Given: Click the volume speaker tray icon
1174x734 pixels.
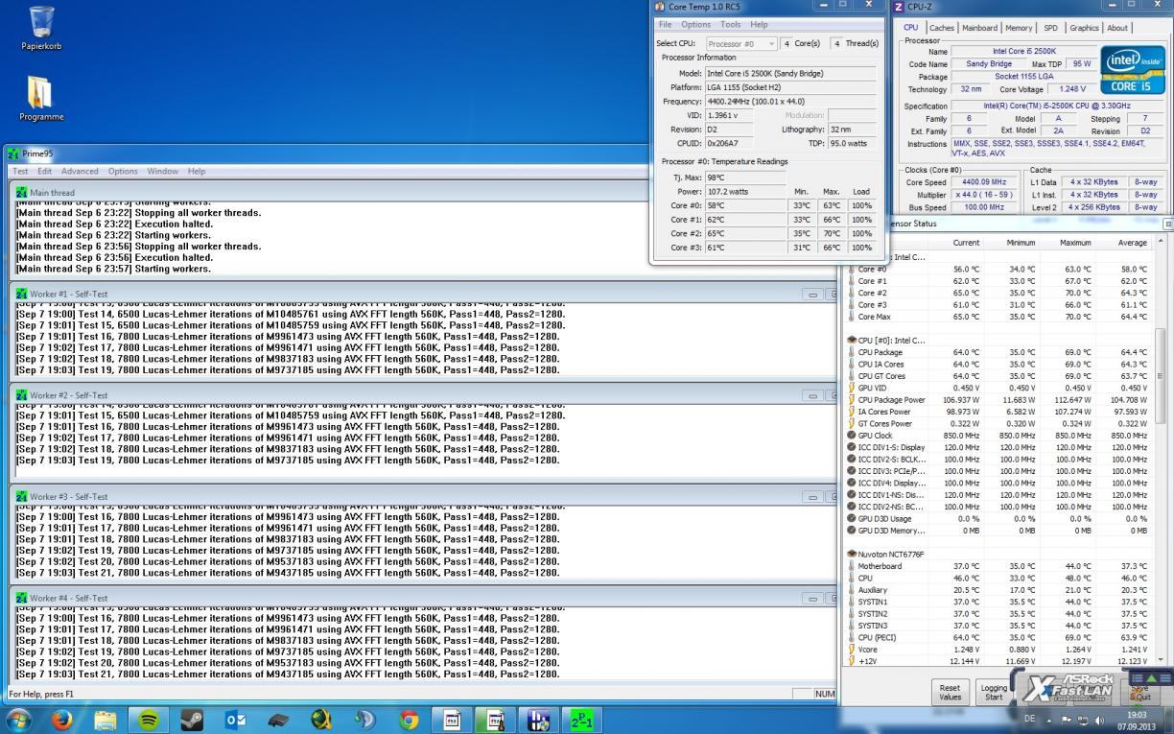Looking at the screenshot, I should 1099,720.
